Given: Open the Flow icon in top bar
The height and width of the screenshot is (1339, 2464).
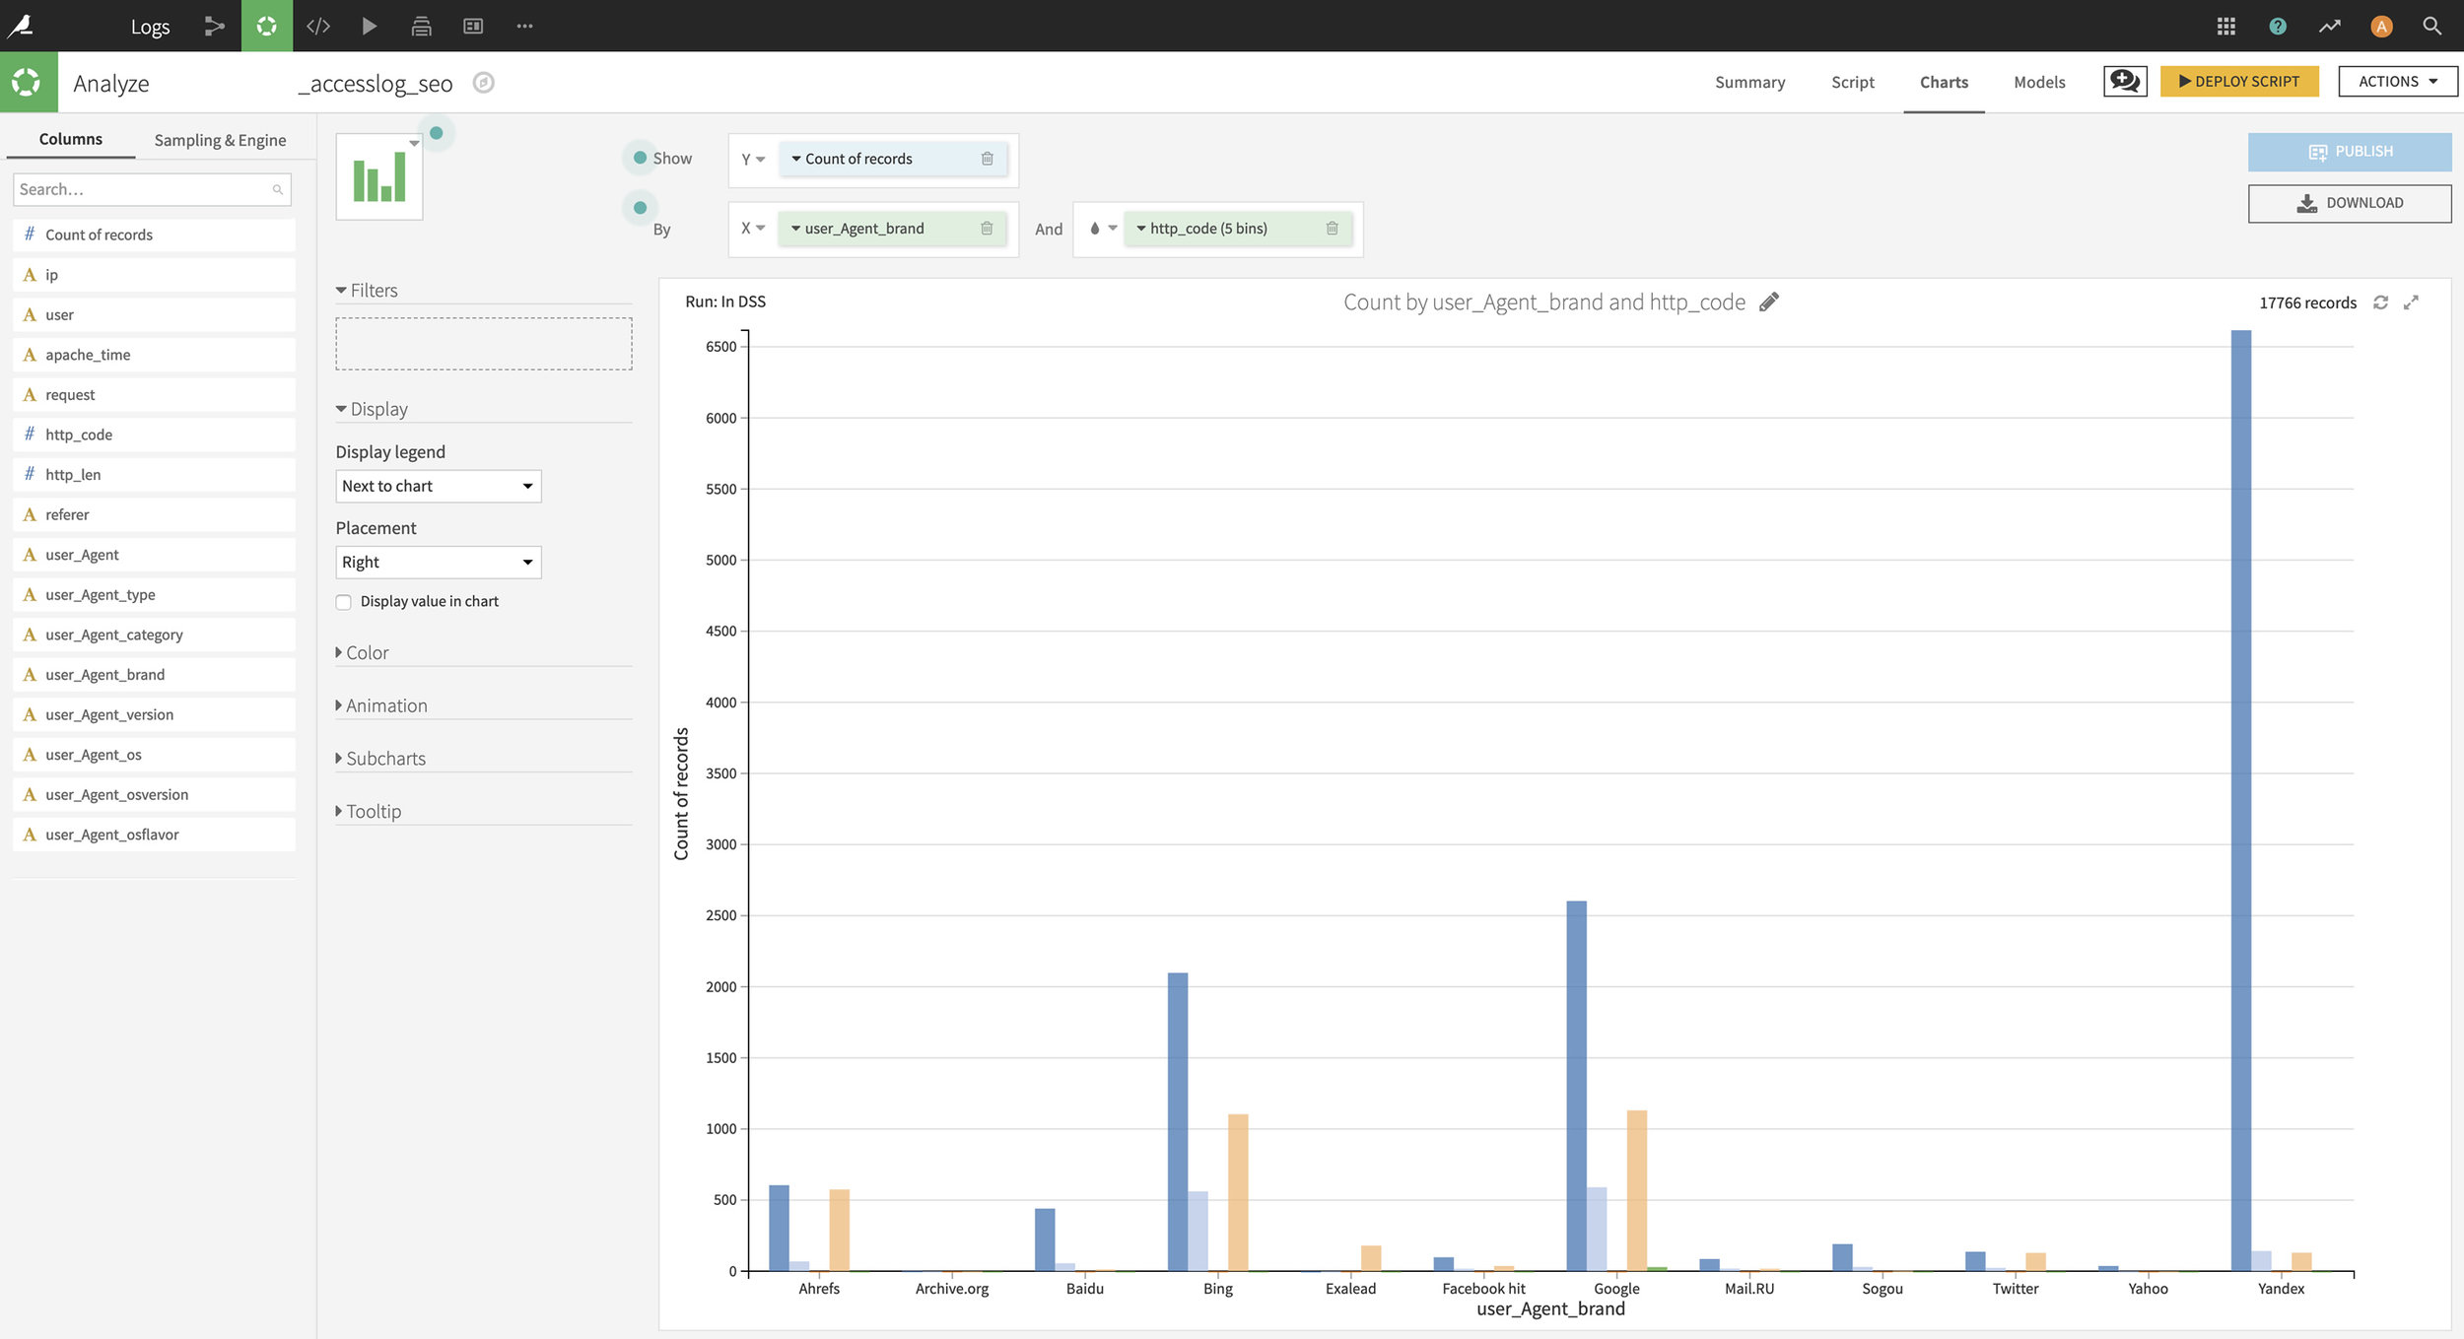Looking at the screenshot, I should (x=214, y=26).
